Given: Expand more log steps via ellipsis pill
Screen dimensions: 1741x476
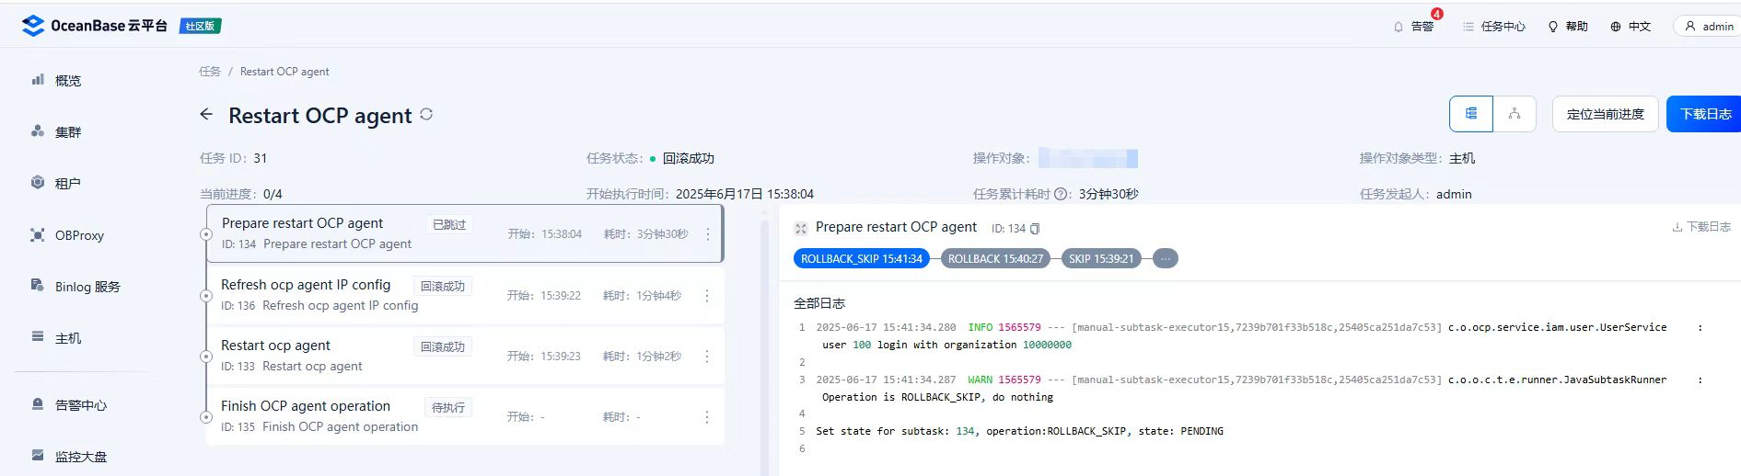Looking at the screenshot, I should coord(1166,259).
